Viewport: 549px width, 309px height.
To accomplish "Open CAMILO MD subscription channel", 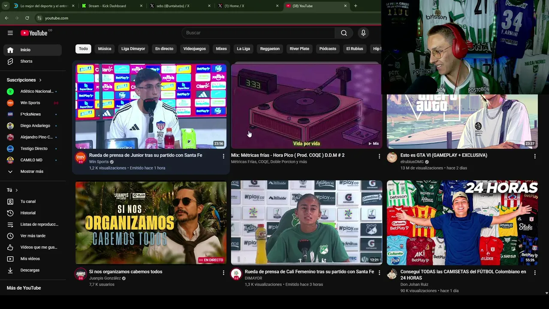I will [33, 160].
